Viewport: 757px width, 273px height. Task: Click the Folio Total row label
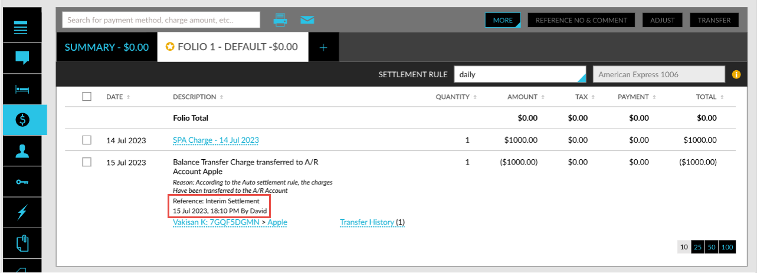point(191,118)
